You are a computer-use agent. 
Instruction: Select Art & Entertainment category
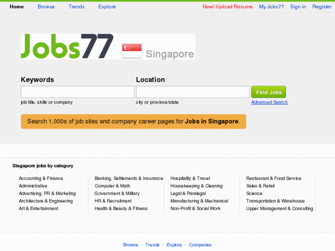tap(38, 208)
